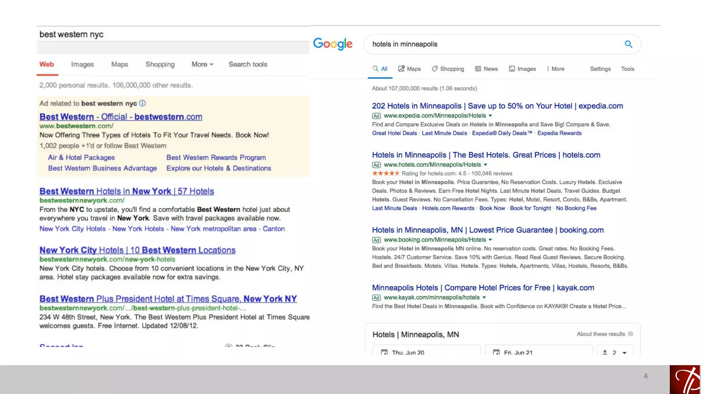The image size is (701, 394).
Task: Open the Tools option under the search bar
Action: coord(627,69)
